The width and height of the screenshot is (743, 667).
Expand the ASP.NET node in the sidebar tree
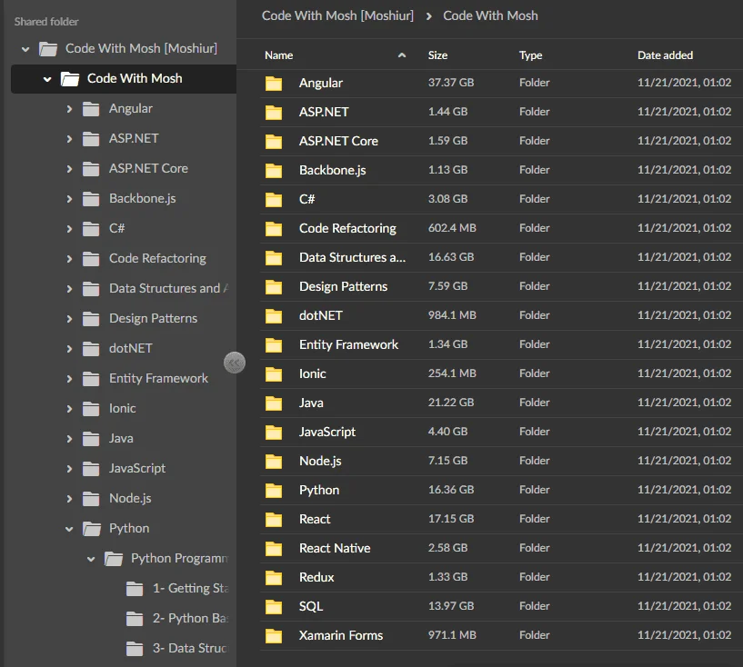point(69,139)
